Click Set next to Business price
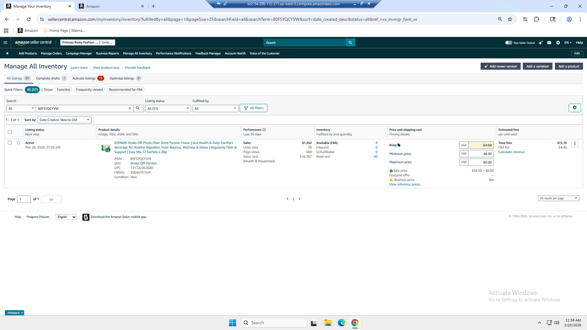This screenshot has height=330, width=587. point(491,180)
